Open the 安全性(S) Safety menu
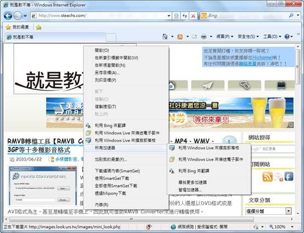The width and height of the screenshot is (304, 233). click(248, 36)
